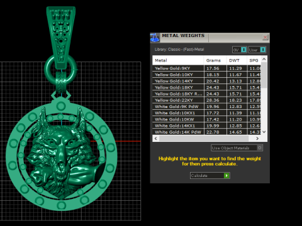Sort by the SPG column header

pyautogui.click(x=254, y=60)
